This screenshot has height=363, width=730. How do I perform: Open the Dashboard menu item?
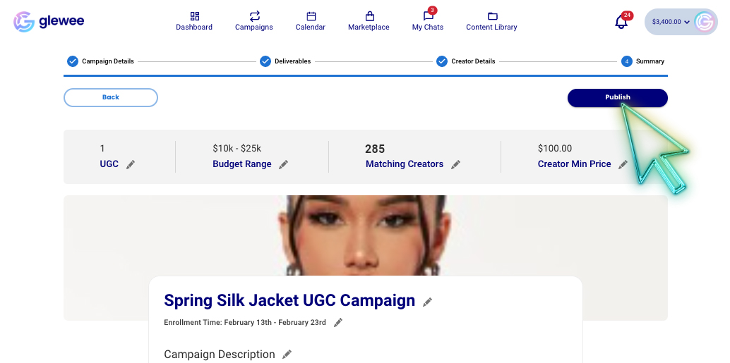[194, 21]
